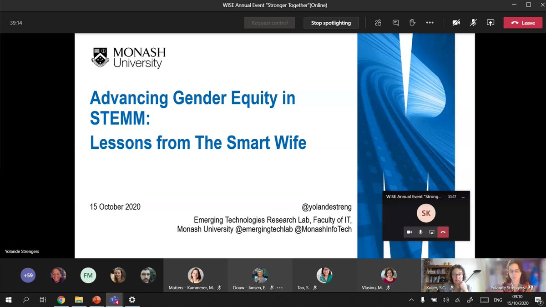546x307 pixels.
Task: Click the SK avatar in mini window
Action: tap(426, 213)
